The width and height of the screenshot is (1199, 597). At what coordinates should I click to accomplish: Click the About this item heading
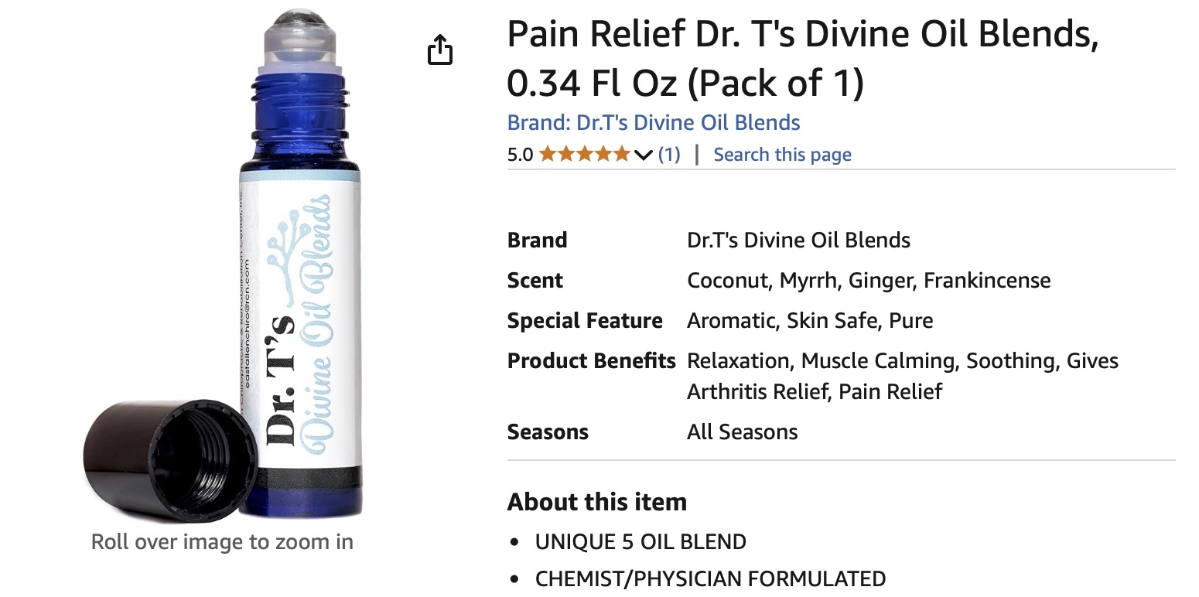click(x=597, y=502)
